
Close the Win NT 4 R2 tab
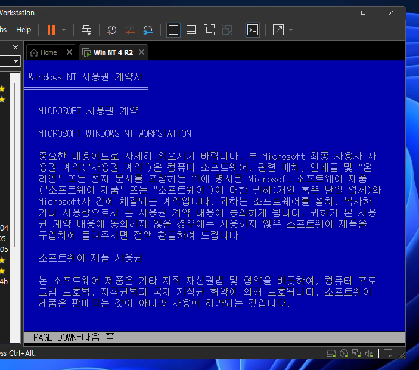tap(141, 52)
